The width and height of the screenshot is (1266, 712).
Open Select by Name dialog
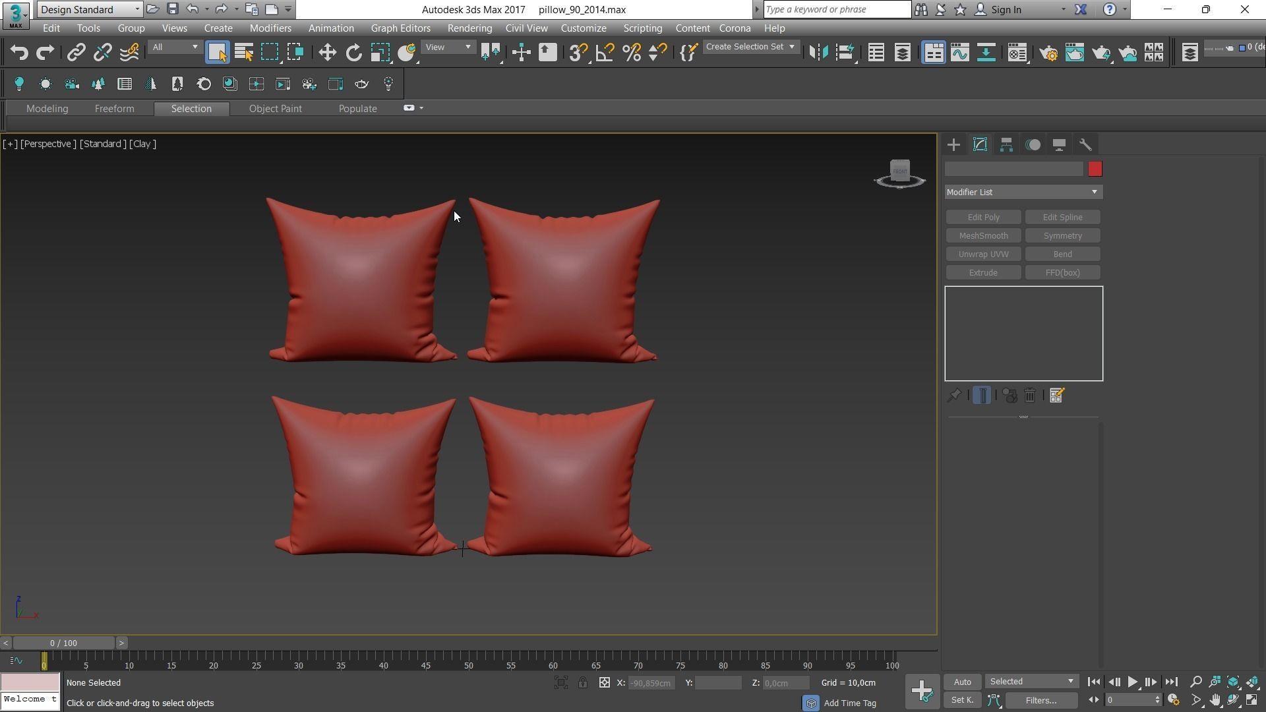coord(244,53)
